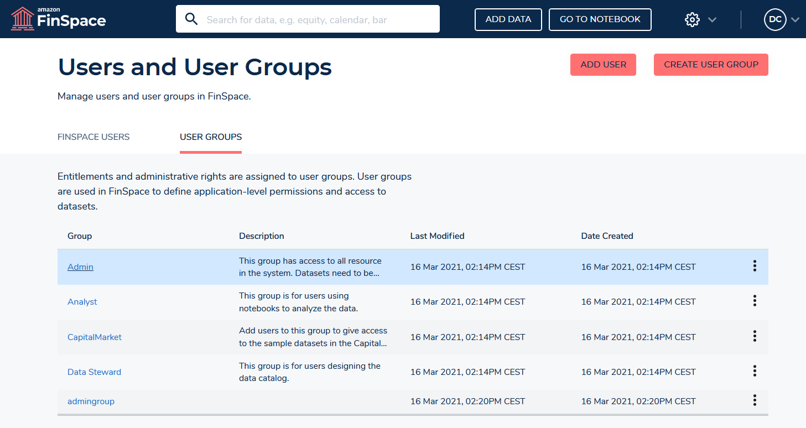Click the Group column header

[80, 236]
